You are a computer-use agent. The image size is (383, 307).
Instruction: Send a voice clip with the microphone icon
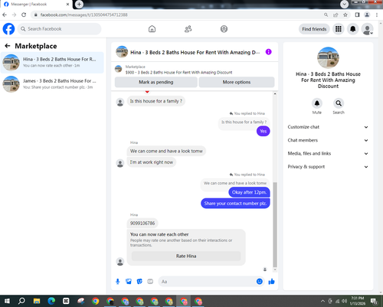118,282
